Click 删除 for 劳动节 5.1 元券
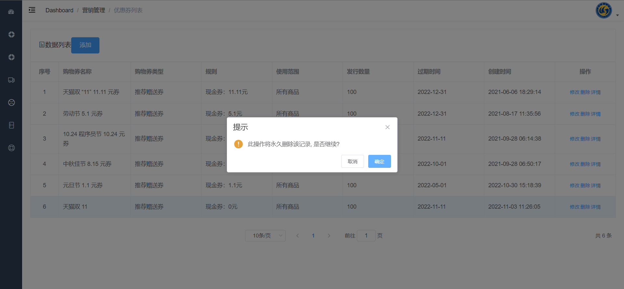This screenshot has width=624, height=289. tap(585, 114)
